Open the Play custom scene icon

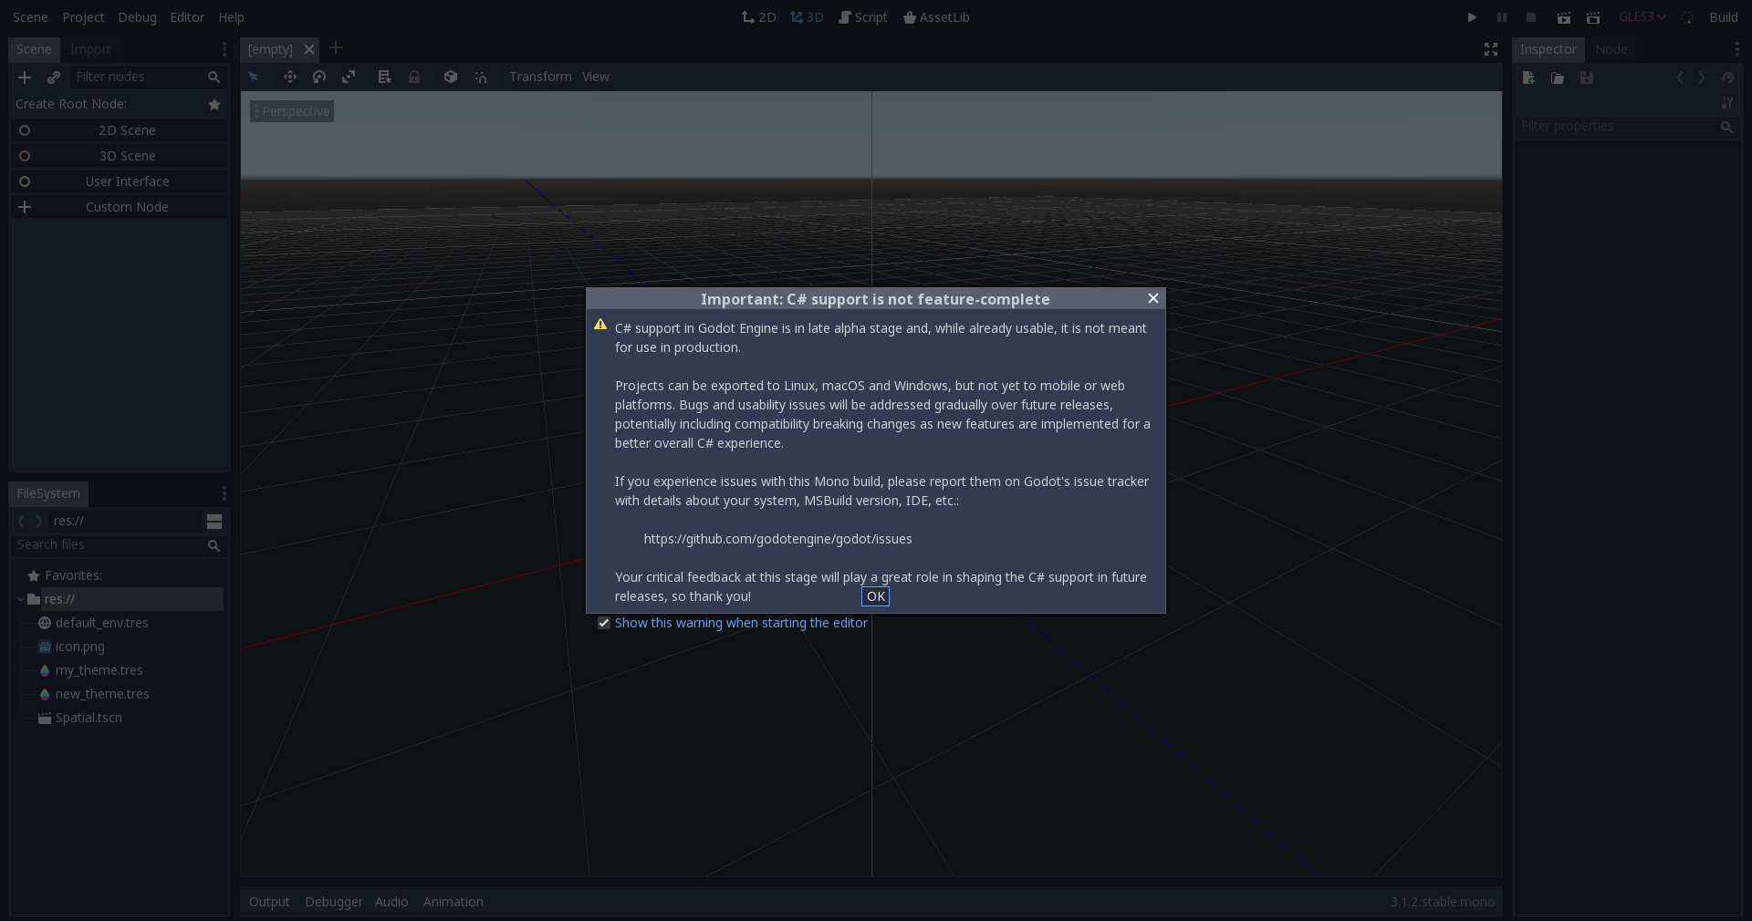[1592, 17]
